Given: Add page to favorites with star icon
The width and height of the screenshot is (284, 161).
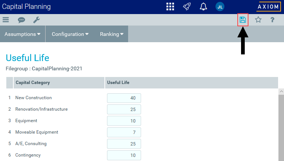Looking at the screenshot, I should 258,20.
